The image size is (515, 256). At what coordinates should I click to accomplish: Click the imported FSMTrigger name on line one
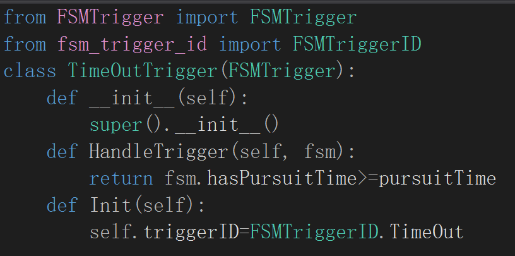[x=303, y=17]
